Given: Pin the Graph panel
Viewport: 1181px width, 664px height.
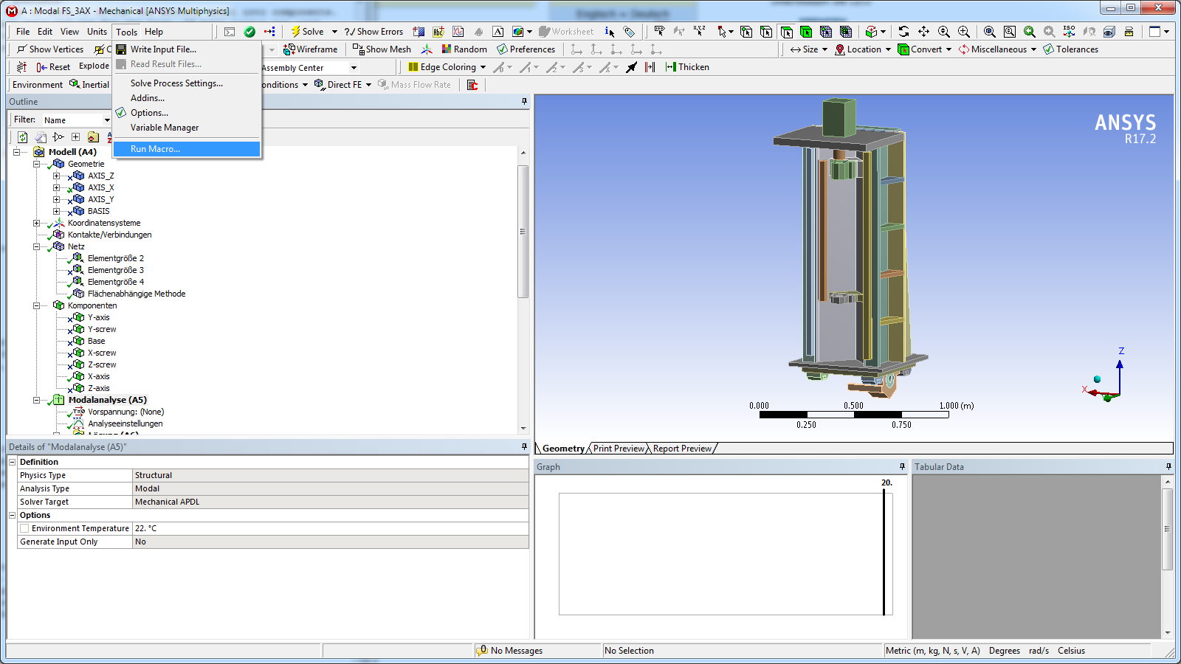Looking at the screenshot, I should tap(902, 467).
